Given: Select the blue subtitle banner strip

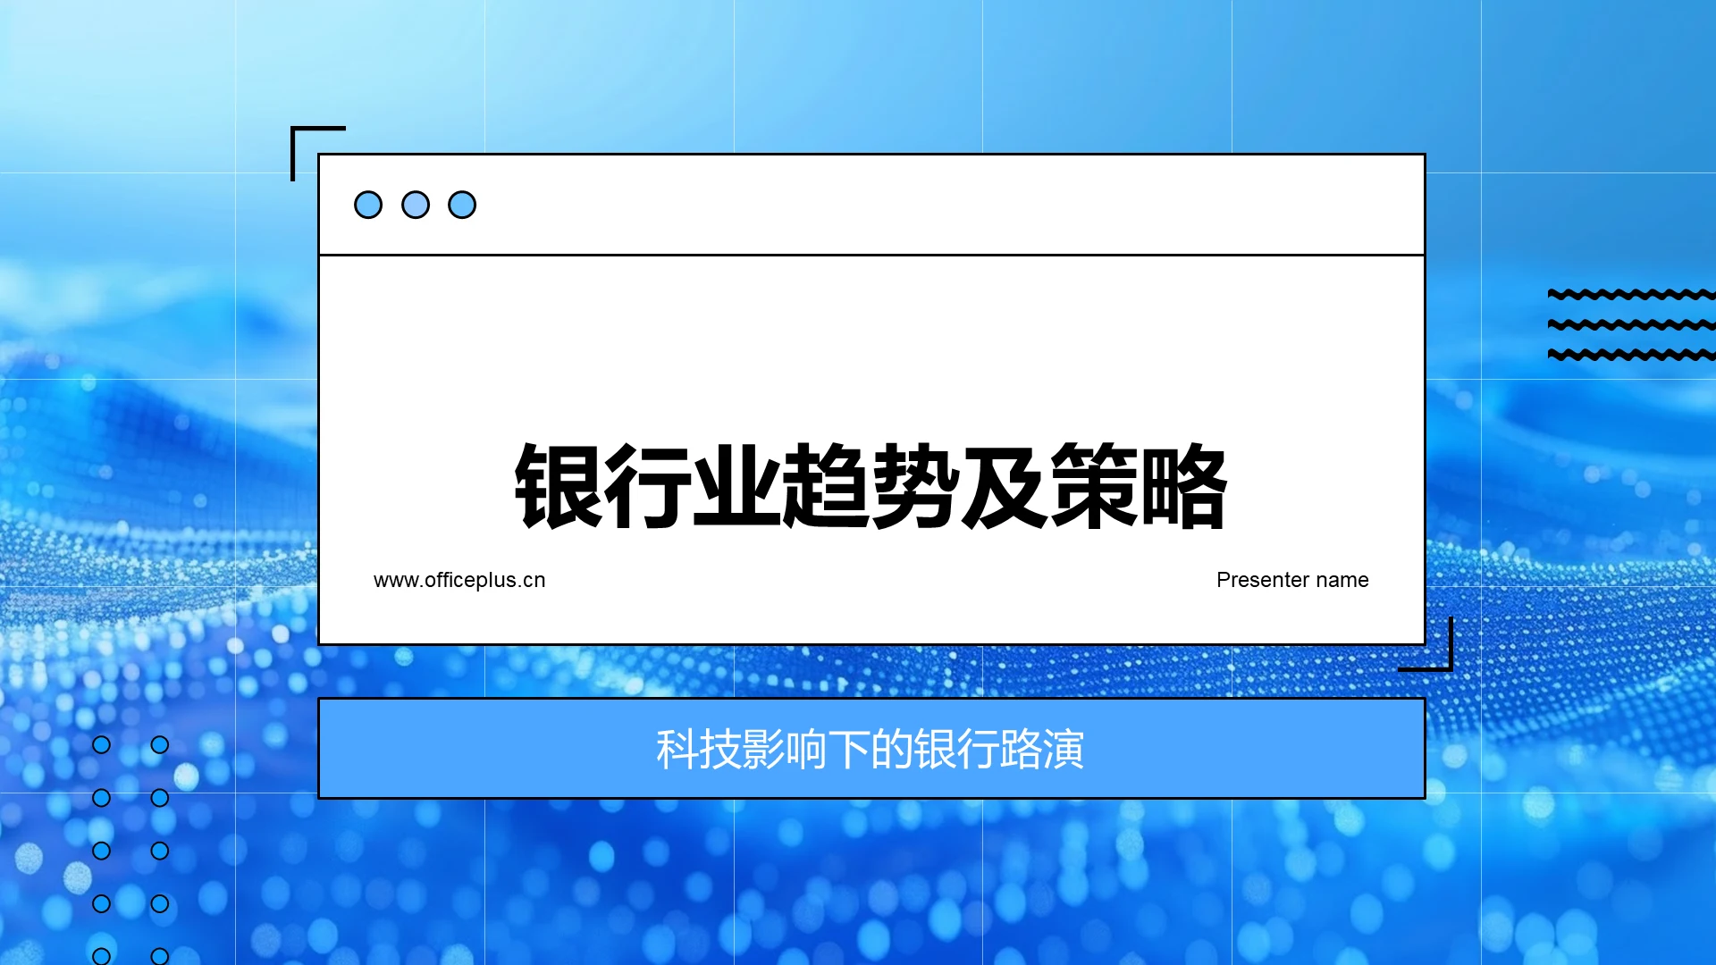Looking at the screenshot, I should (871, 749).
